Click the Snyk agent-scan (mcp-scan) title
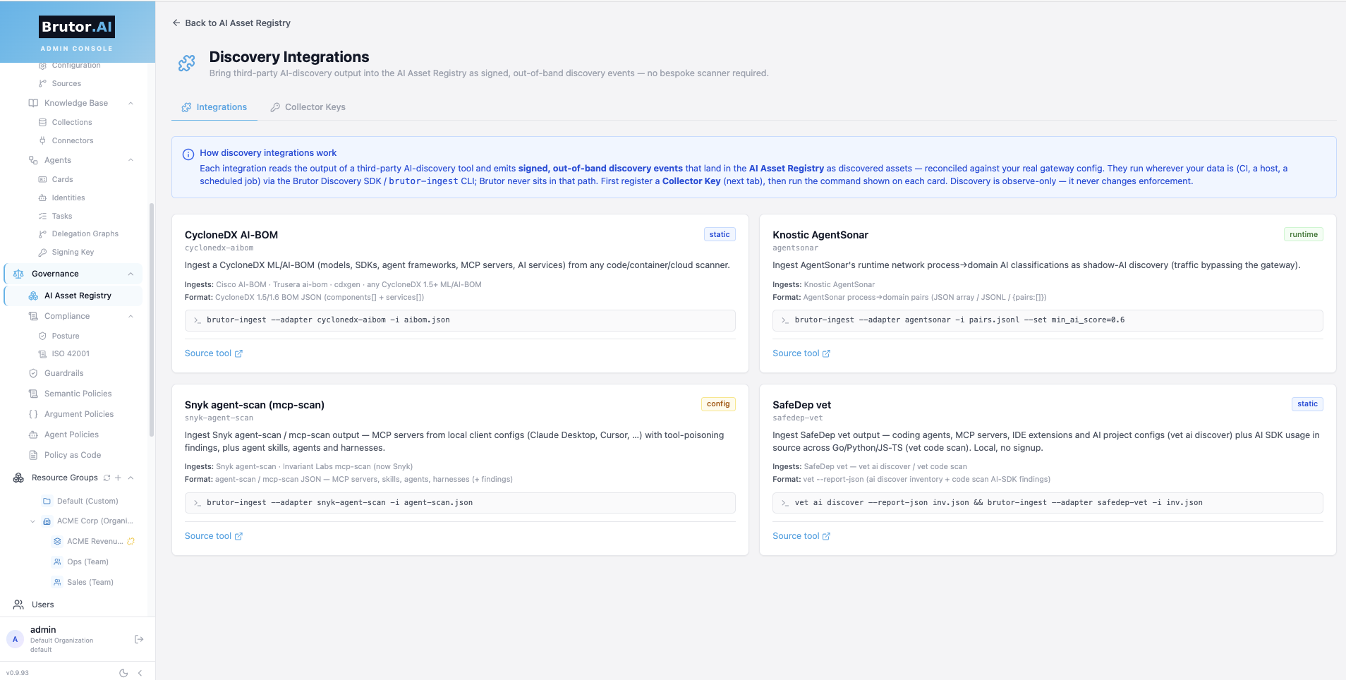The image size is (1346, 680). (255, 405)
